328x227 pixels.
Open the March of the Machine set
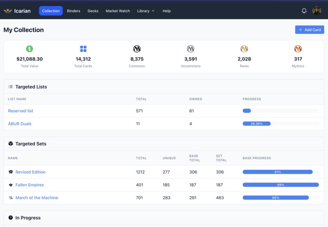37,198
